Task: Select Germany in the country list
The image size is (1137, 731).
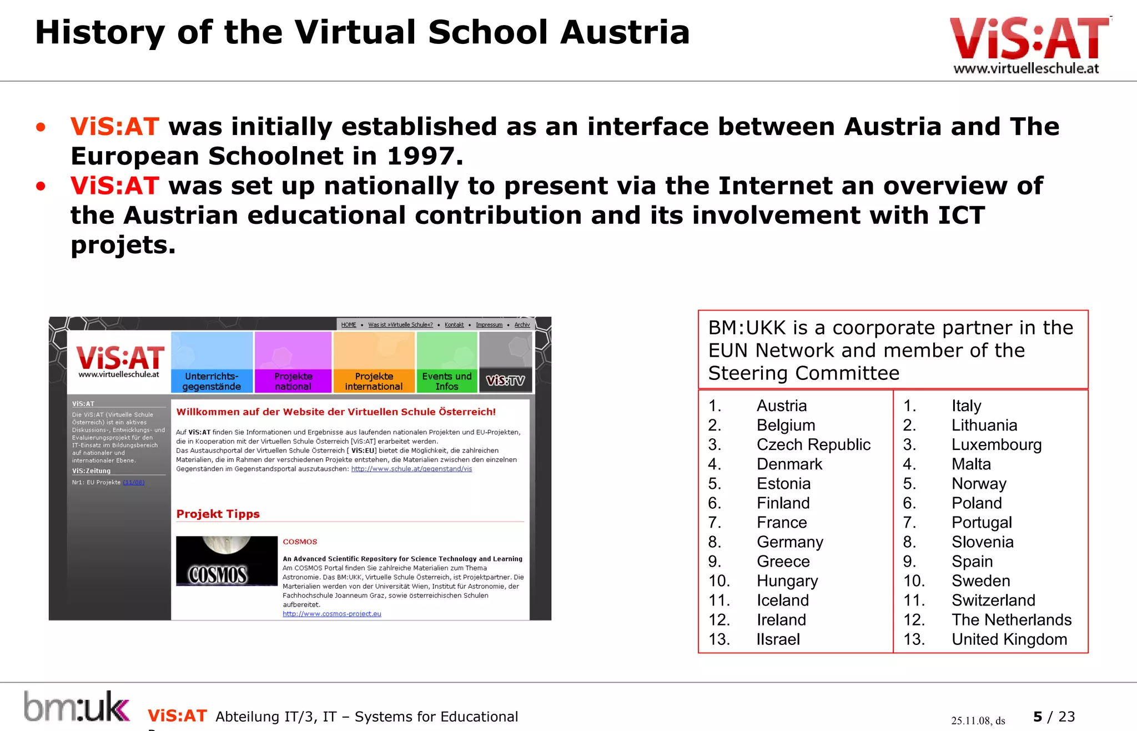Action: click(790, 542)
